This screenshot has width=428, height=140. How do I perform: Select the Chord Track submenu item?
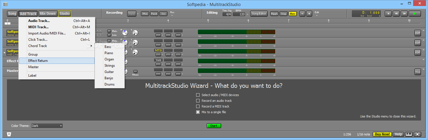pyautogui.click(x=57, y=46)
